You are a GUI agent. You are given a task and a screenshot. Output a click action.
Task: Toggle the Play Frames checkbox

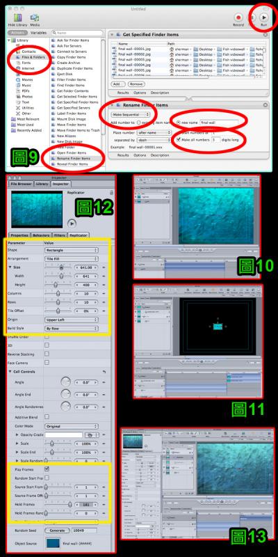(x=47, y=469)
